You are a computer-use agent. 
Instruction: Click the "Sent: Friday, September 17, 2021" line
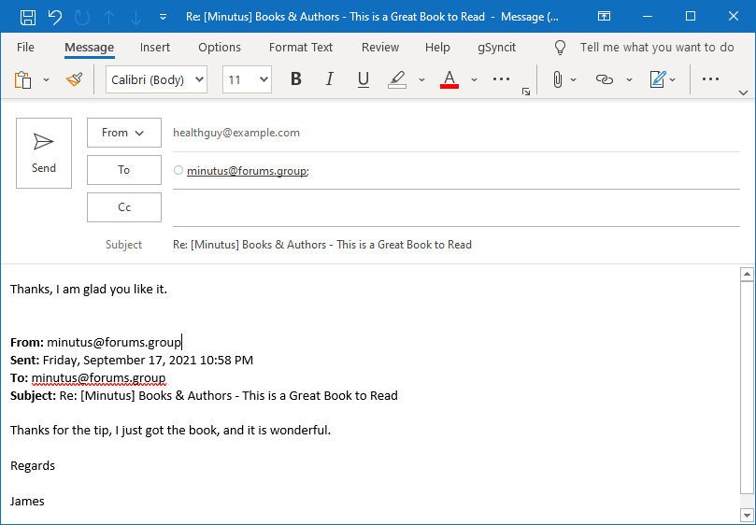point(132,361)
